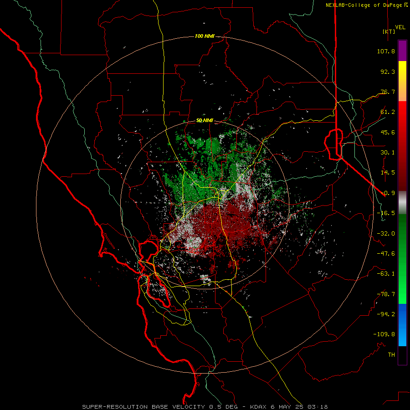This screenshot has height=410, width=410.
Task: Click the 92.3 velocity scale value
Action: point(388,72)
